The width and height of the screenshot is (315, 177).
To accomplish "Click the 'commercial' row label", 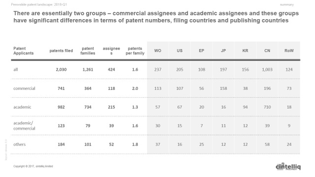I will 24,88.
